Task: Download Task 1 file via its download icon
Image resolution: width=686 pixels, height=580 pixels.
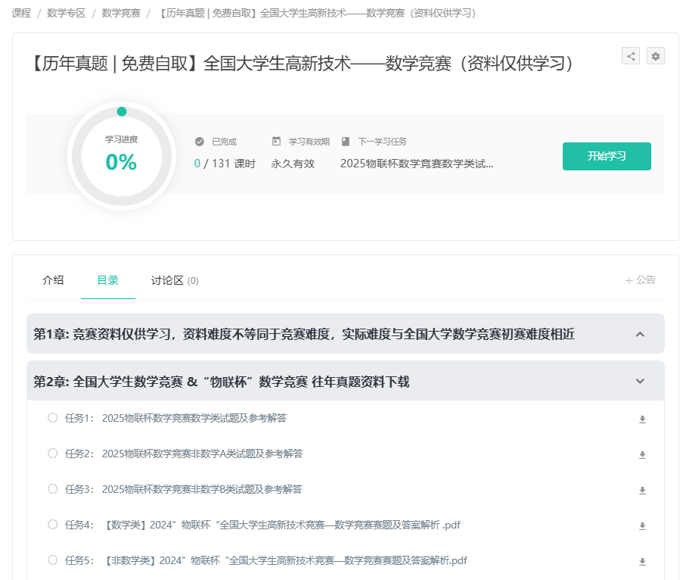Action: 642,419
